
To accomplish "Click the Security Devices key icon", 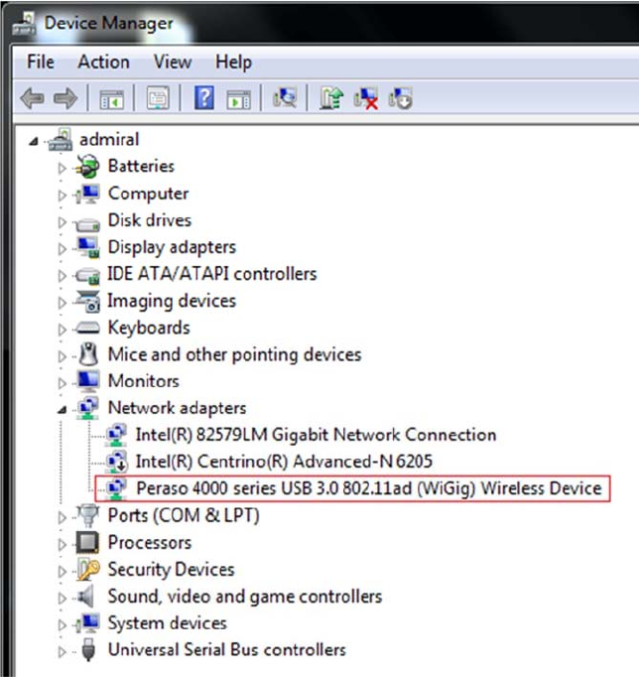I will click(88, 569).
